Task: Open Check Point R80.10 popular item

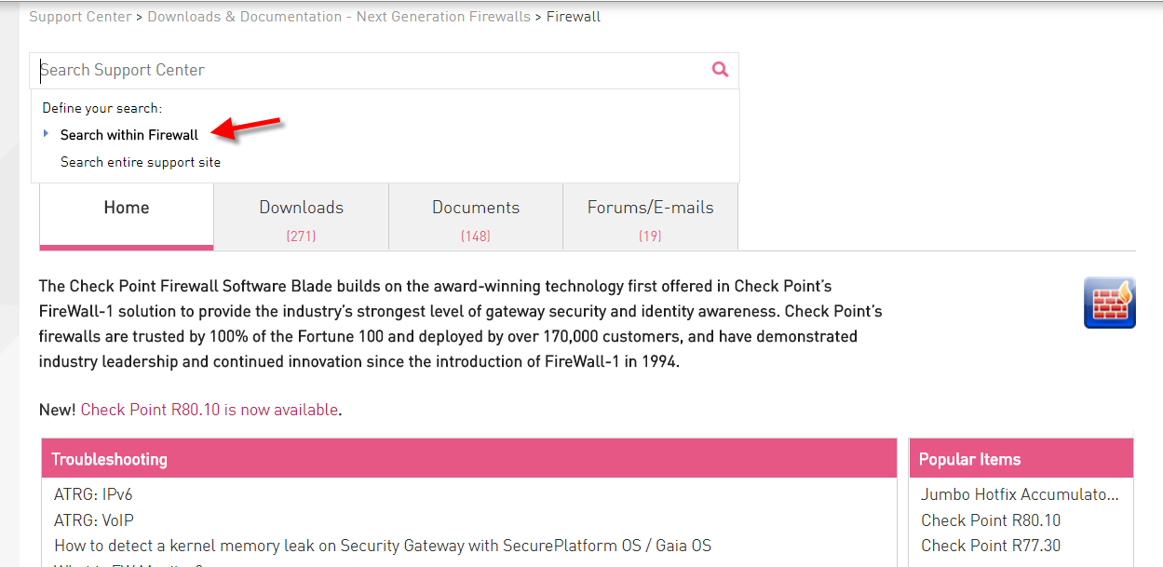Action: (x=991, y=520)
